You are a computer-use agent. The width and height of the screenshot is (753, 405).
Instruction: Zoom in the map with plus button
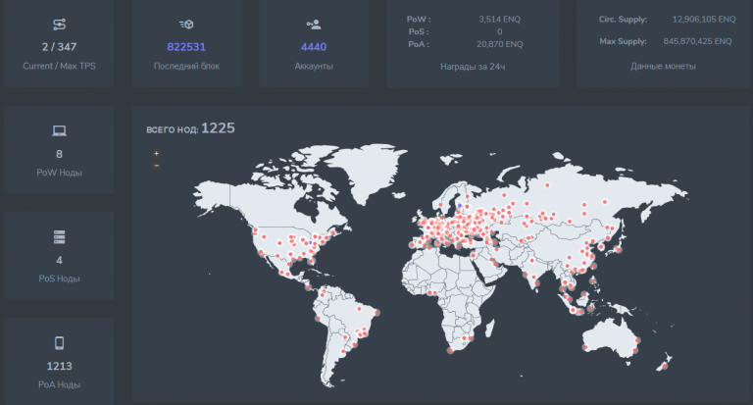pos(156,154)
